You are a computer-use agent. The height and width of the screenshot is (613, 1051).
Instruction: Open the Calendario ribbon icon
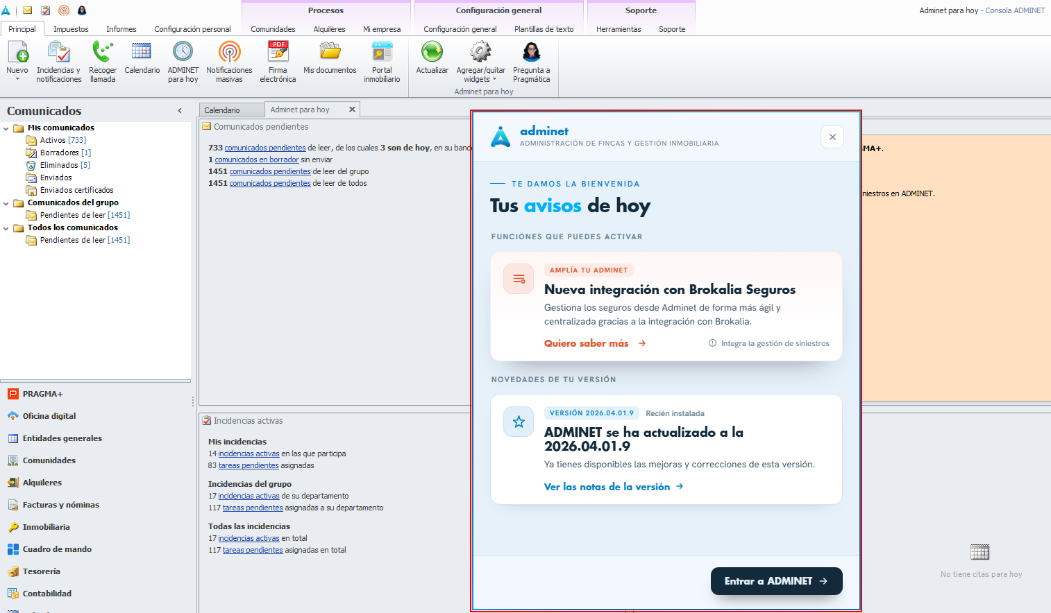(x=142, y=52)
